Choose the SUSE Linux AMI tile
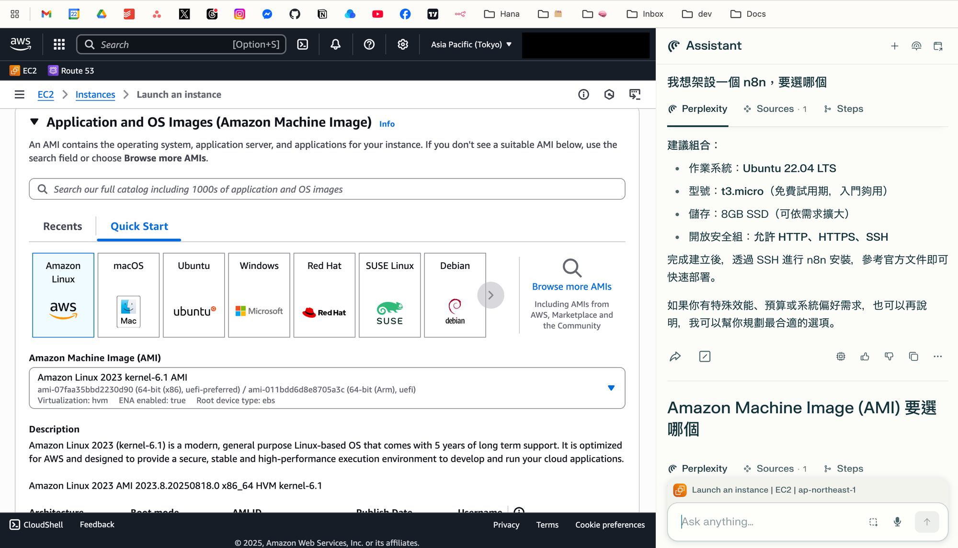 coord(390,295)
